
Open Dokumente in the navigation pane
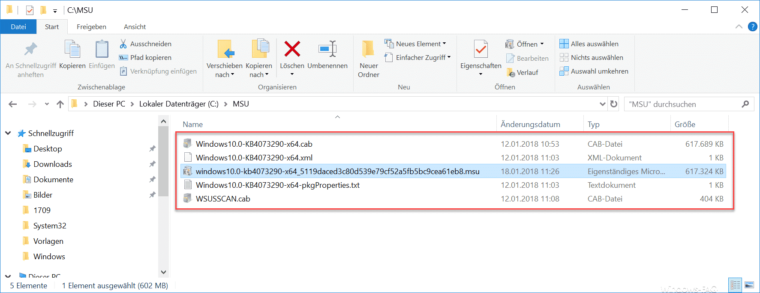[x=53, y=179]
